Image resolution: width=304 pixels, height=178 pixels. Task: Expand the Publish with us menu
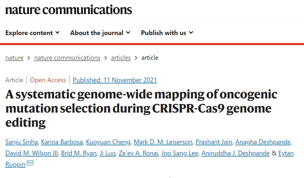tap(167, 33)
